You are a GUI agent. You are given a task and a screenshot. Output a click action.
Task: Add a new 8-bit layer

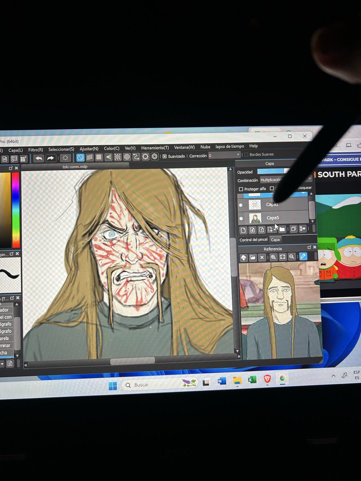(x=252, y=230)
